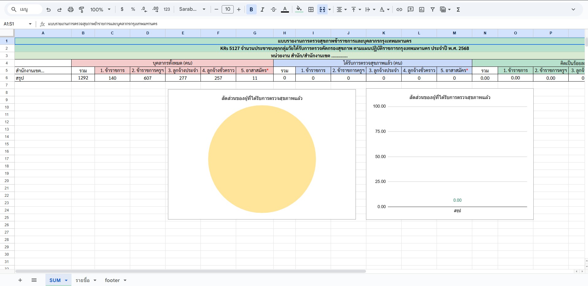588x286 pixels.
Task: Open the รายชื่อ tab dropdown arrow
Action: coord(95,280)
